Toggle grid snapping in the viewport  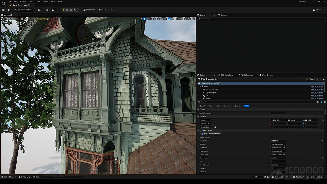pyautogui.click(x=162, y=19)
